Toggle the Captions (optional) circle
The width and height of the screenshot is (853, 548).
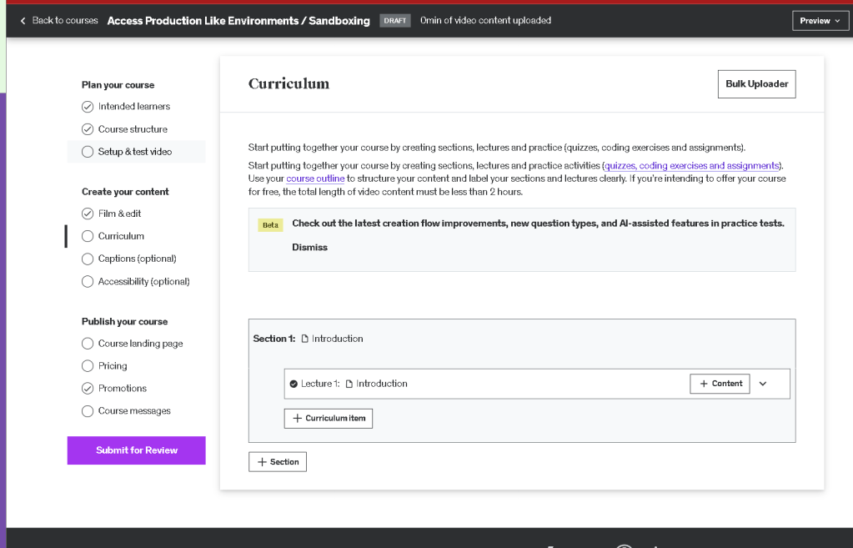point(88,259)
